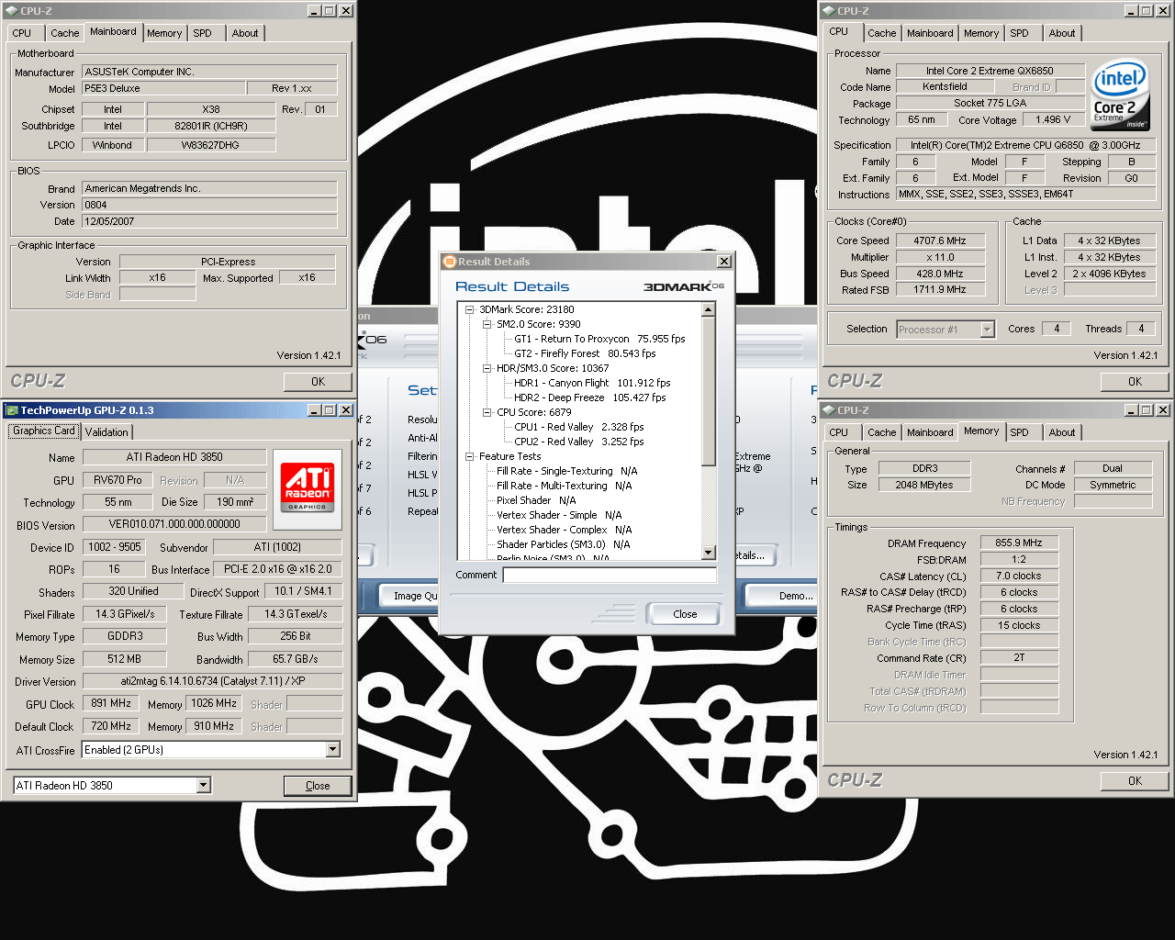The height and width of the screenshot is (940, 1175).
Task: Click the CAS# Latency 7.0 clocks value
Action: 1019,576
